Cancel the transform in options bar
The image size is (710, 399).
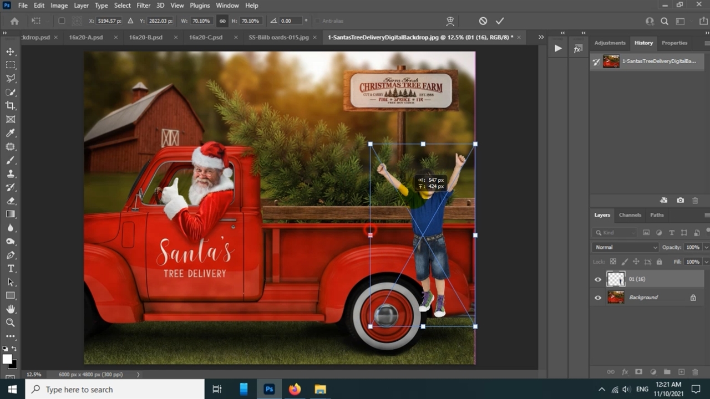[483, 21]
